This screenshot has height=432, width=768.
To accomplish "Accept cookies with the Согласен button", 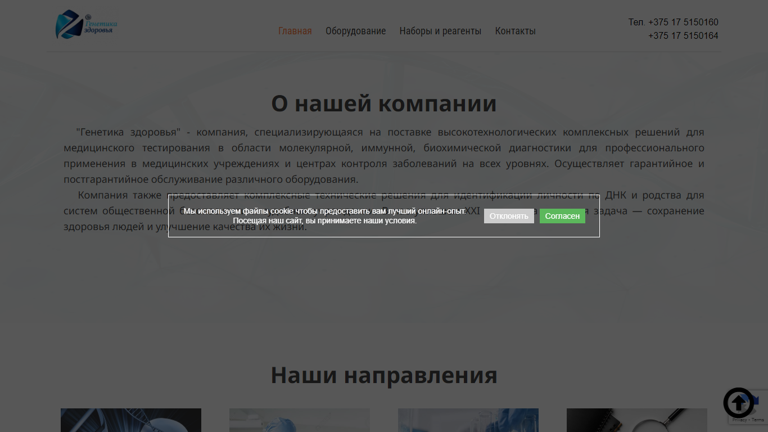I will point(562,216).
